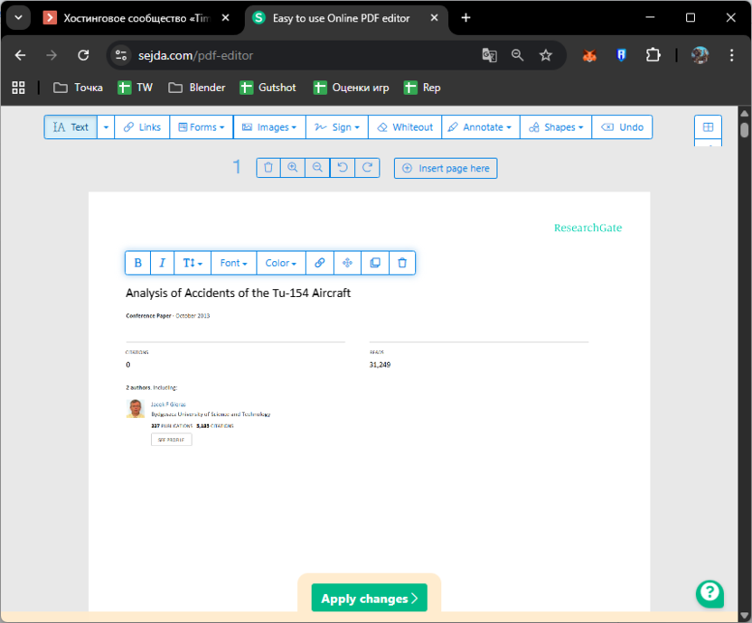
Task: Rotate the page clockwise
Action: pos(367,168)
